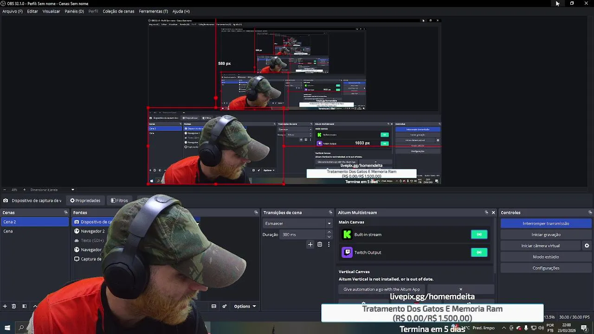Remove transition with trash icon
The image size is (594, 334).
coord(320,244)
